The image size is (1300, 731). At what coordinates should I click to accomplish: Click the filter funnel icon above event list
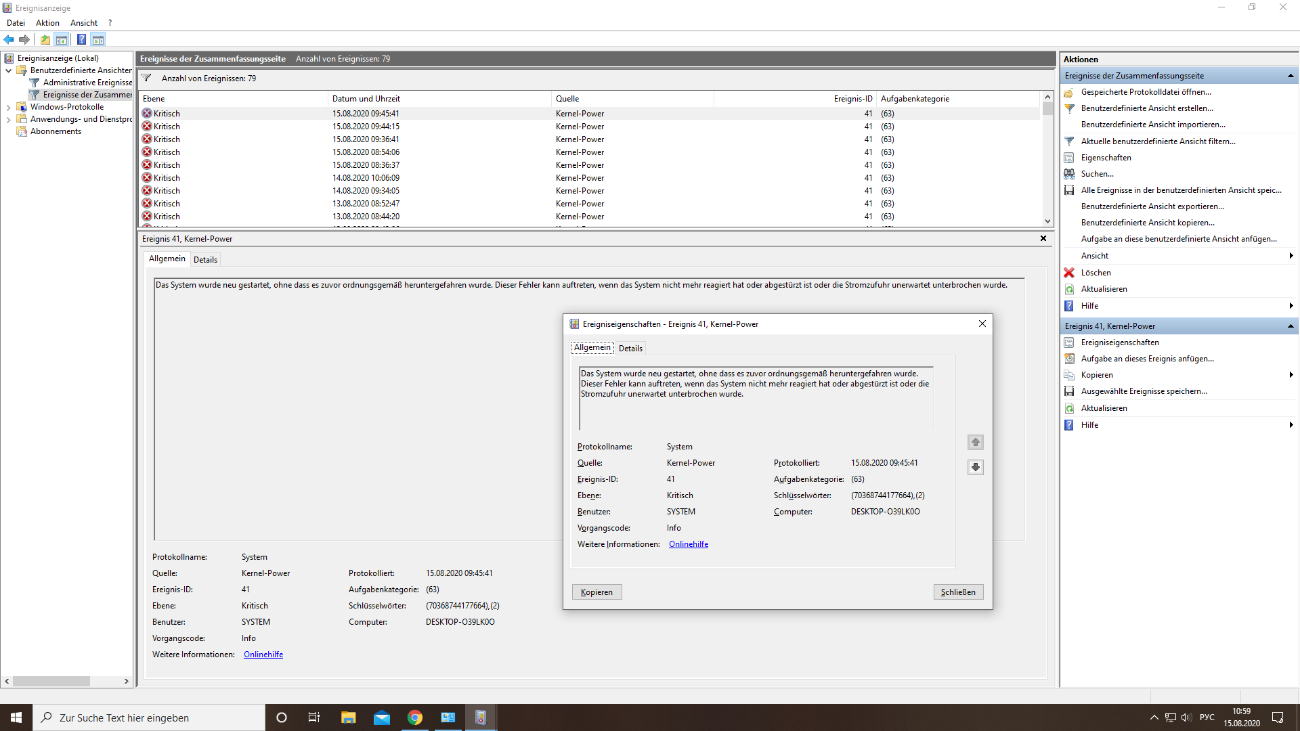click(146, 79)
